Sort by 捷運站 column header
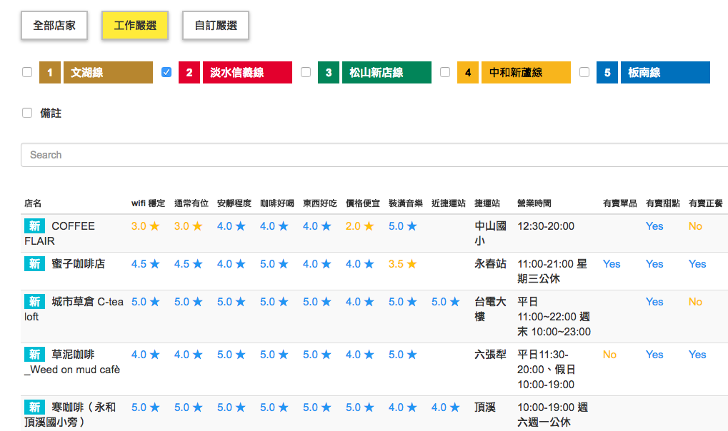 (x=487, y=203)
